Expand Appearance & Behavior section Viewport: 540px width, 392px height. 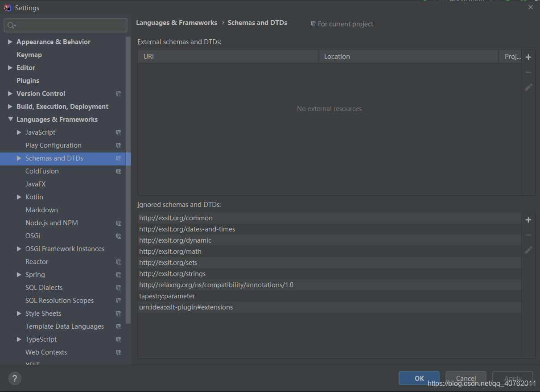10,42
